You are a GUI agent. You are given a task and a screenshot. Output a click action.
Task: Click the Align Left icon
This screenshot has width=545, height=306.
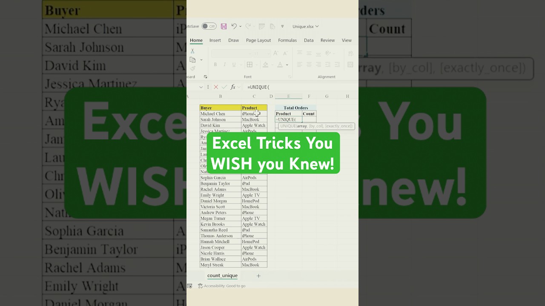coord(299,65)
